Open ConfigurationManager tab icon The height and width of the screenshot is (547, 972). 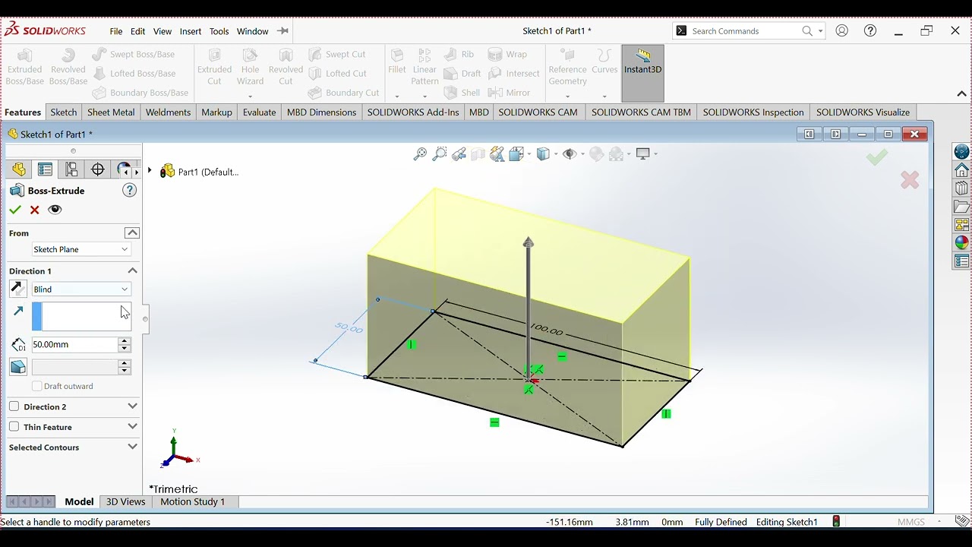point(71,169)
